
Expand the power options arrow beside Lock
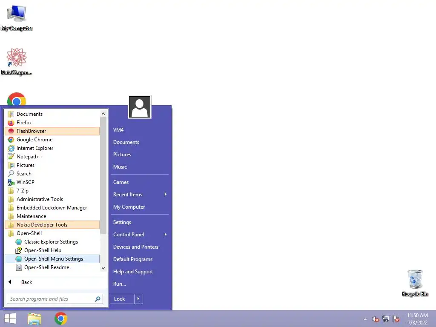138,299
